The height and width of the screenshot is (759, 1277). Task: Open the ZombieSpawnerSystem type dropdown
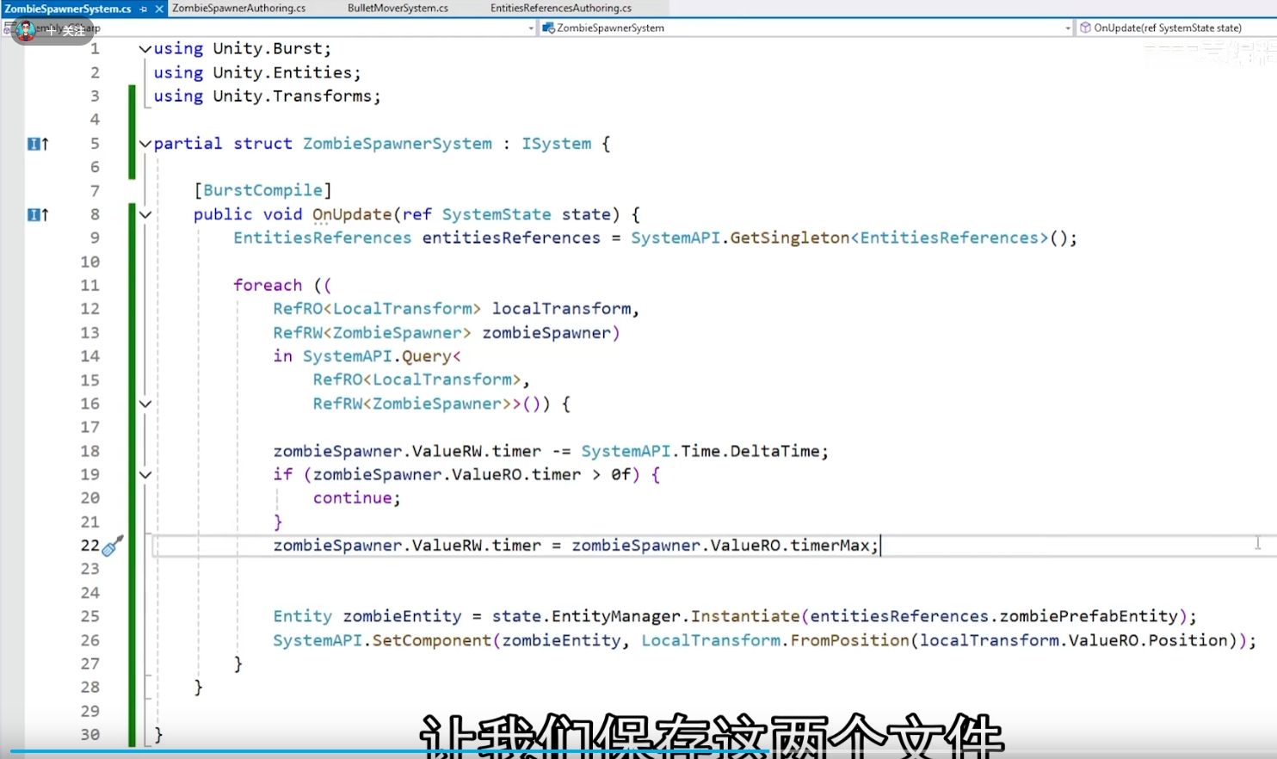(806, 28)
